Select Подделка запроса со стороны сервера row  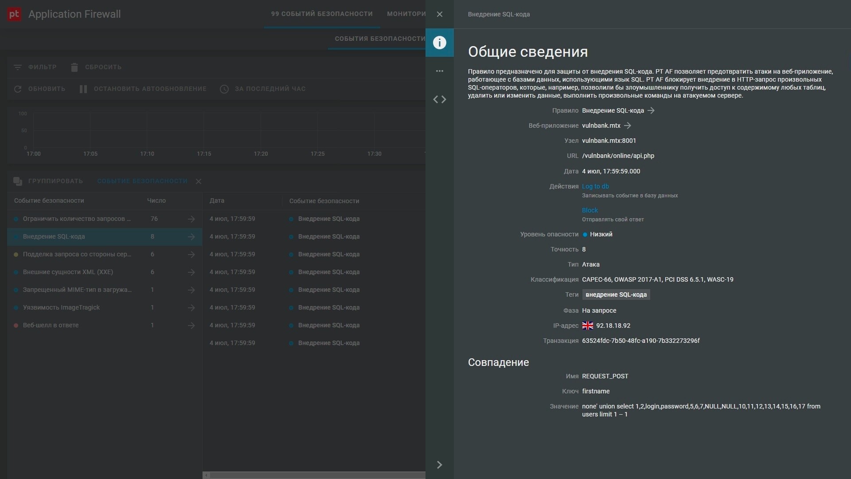point(105,254)
